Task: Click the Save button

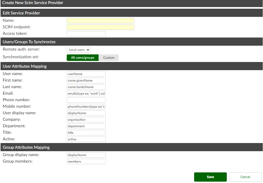Action: (210, 177)
